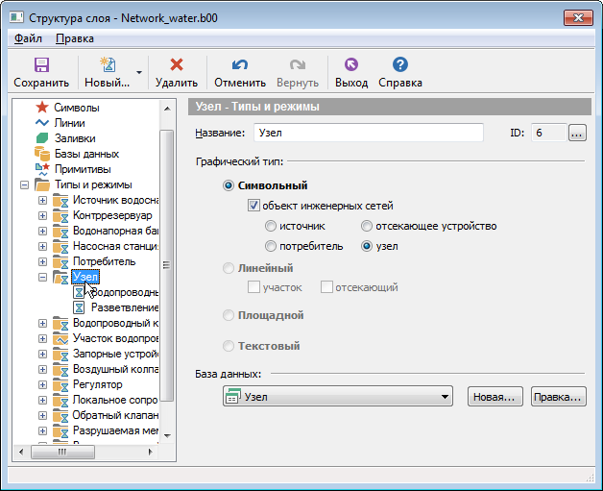Select the Заливки tree item
Screen dimensions: 603x491
[x=74, y=138]
